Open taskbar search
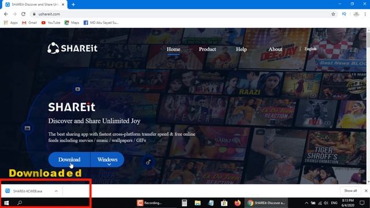The width and height of the screenshot is (370, 208). click(x=20, y=203)
